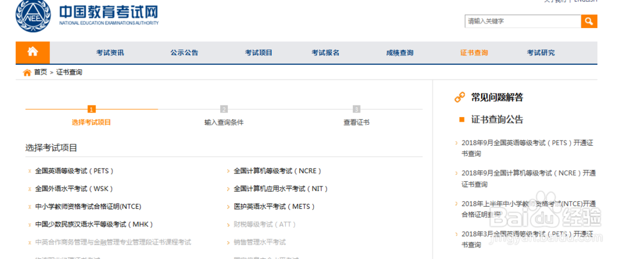Open 2018年上半年 NTCE 开通合格证明查询 notice
The width and height of the screenshot is (638, 259).
[528, 209]
